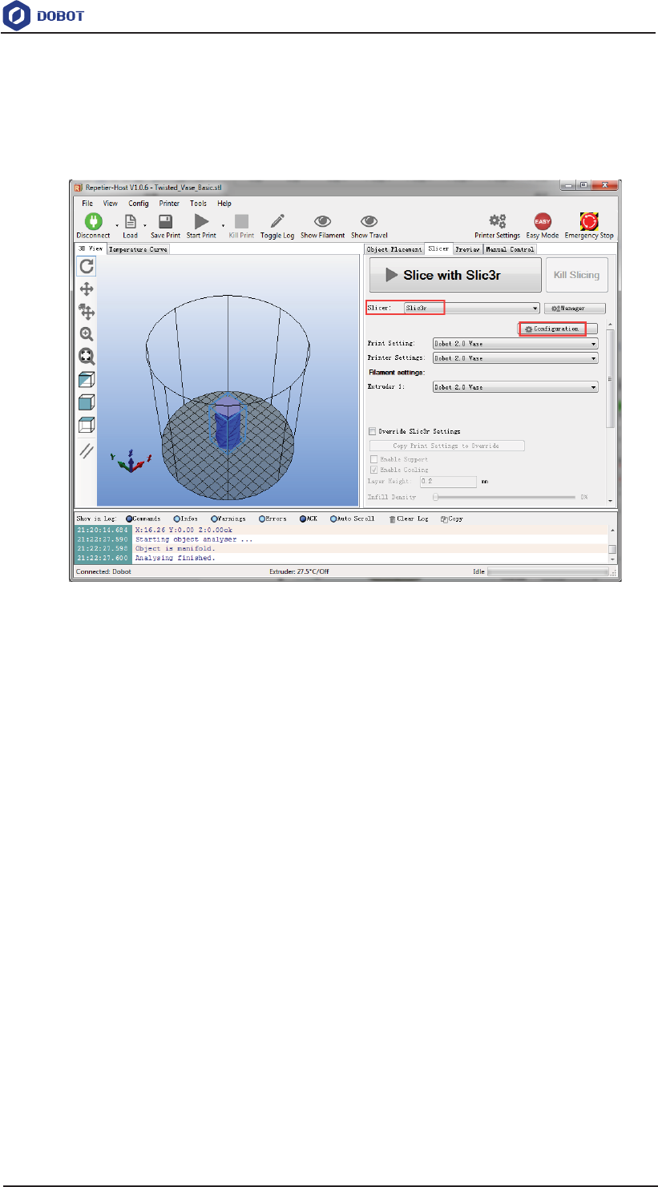Screen dimensions: 658x1187
Task: Click the 'Object is manifold.' log line
Action: pos(175,548)
